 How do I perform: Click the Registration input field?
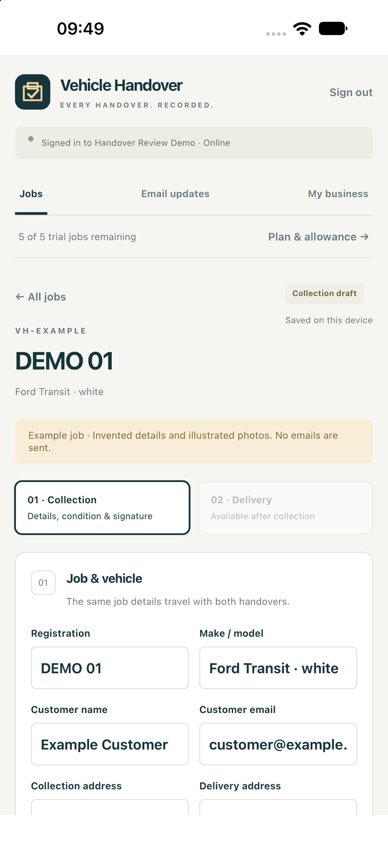tap(110, 668)
